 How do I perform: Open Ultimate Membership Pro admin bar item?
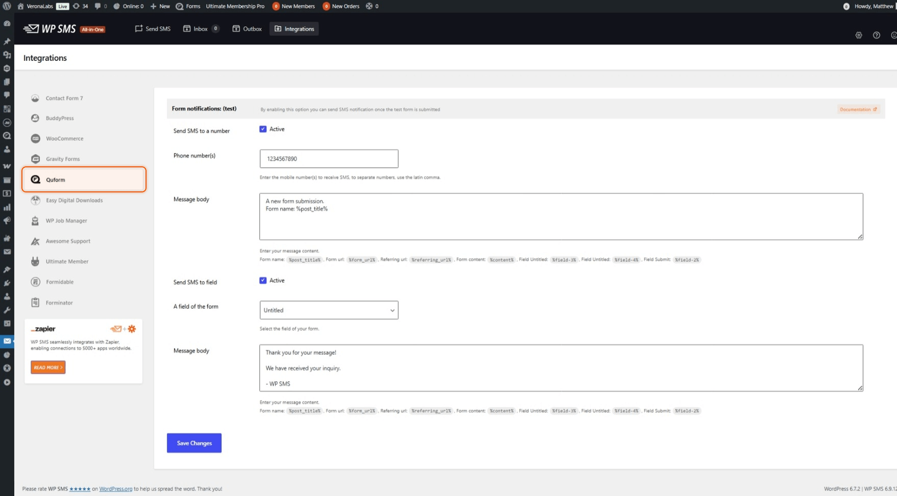(235, 6)
